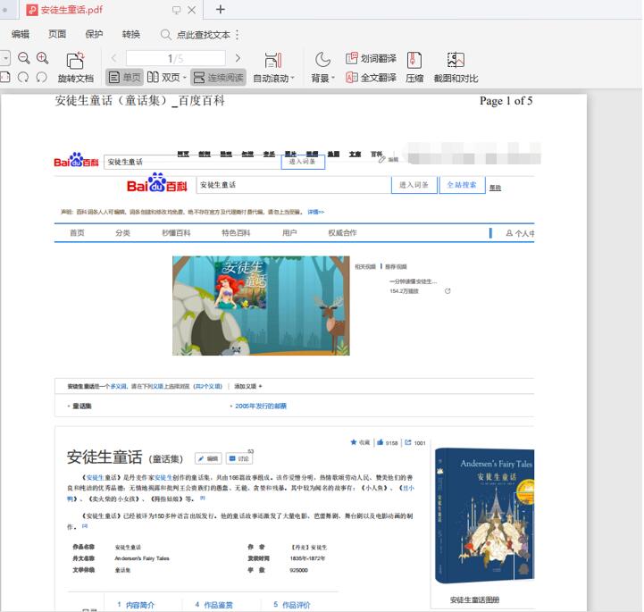Screen dimensions: 644x612
Task: Click the Rotate Document icon
Action: [75, 61]
